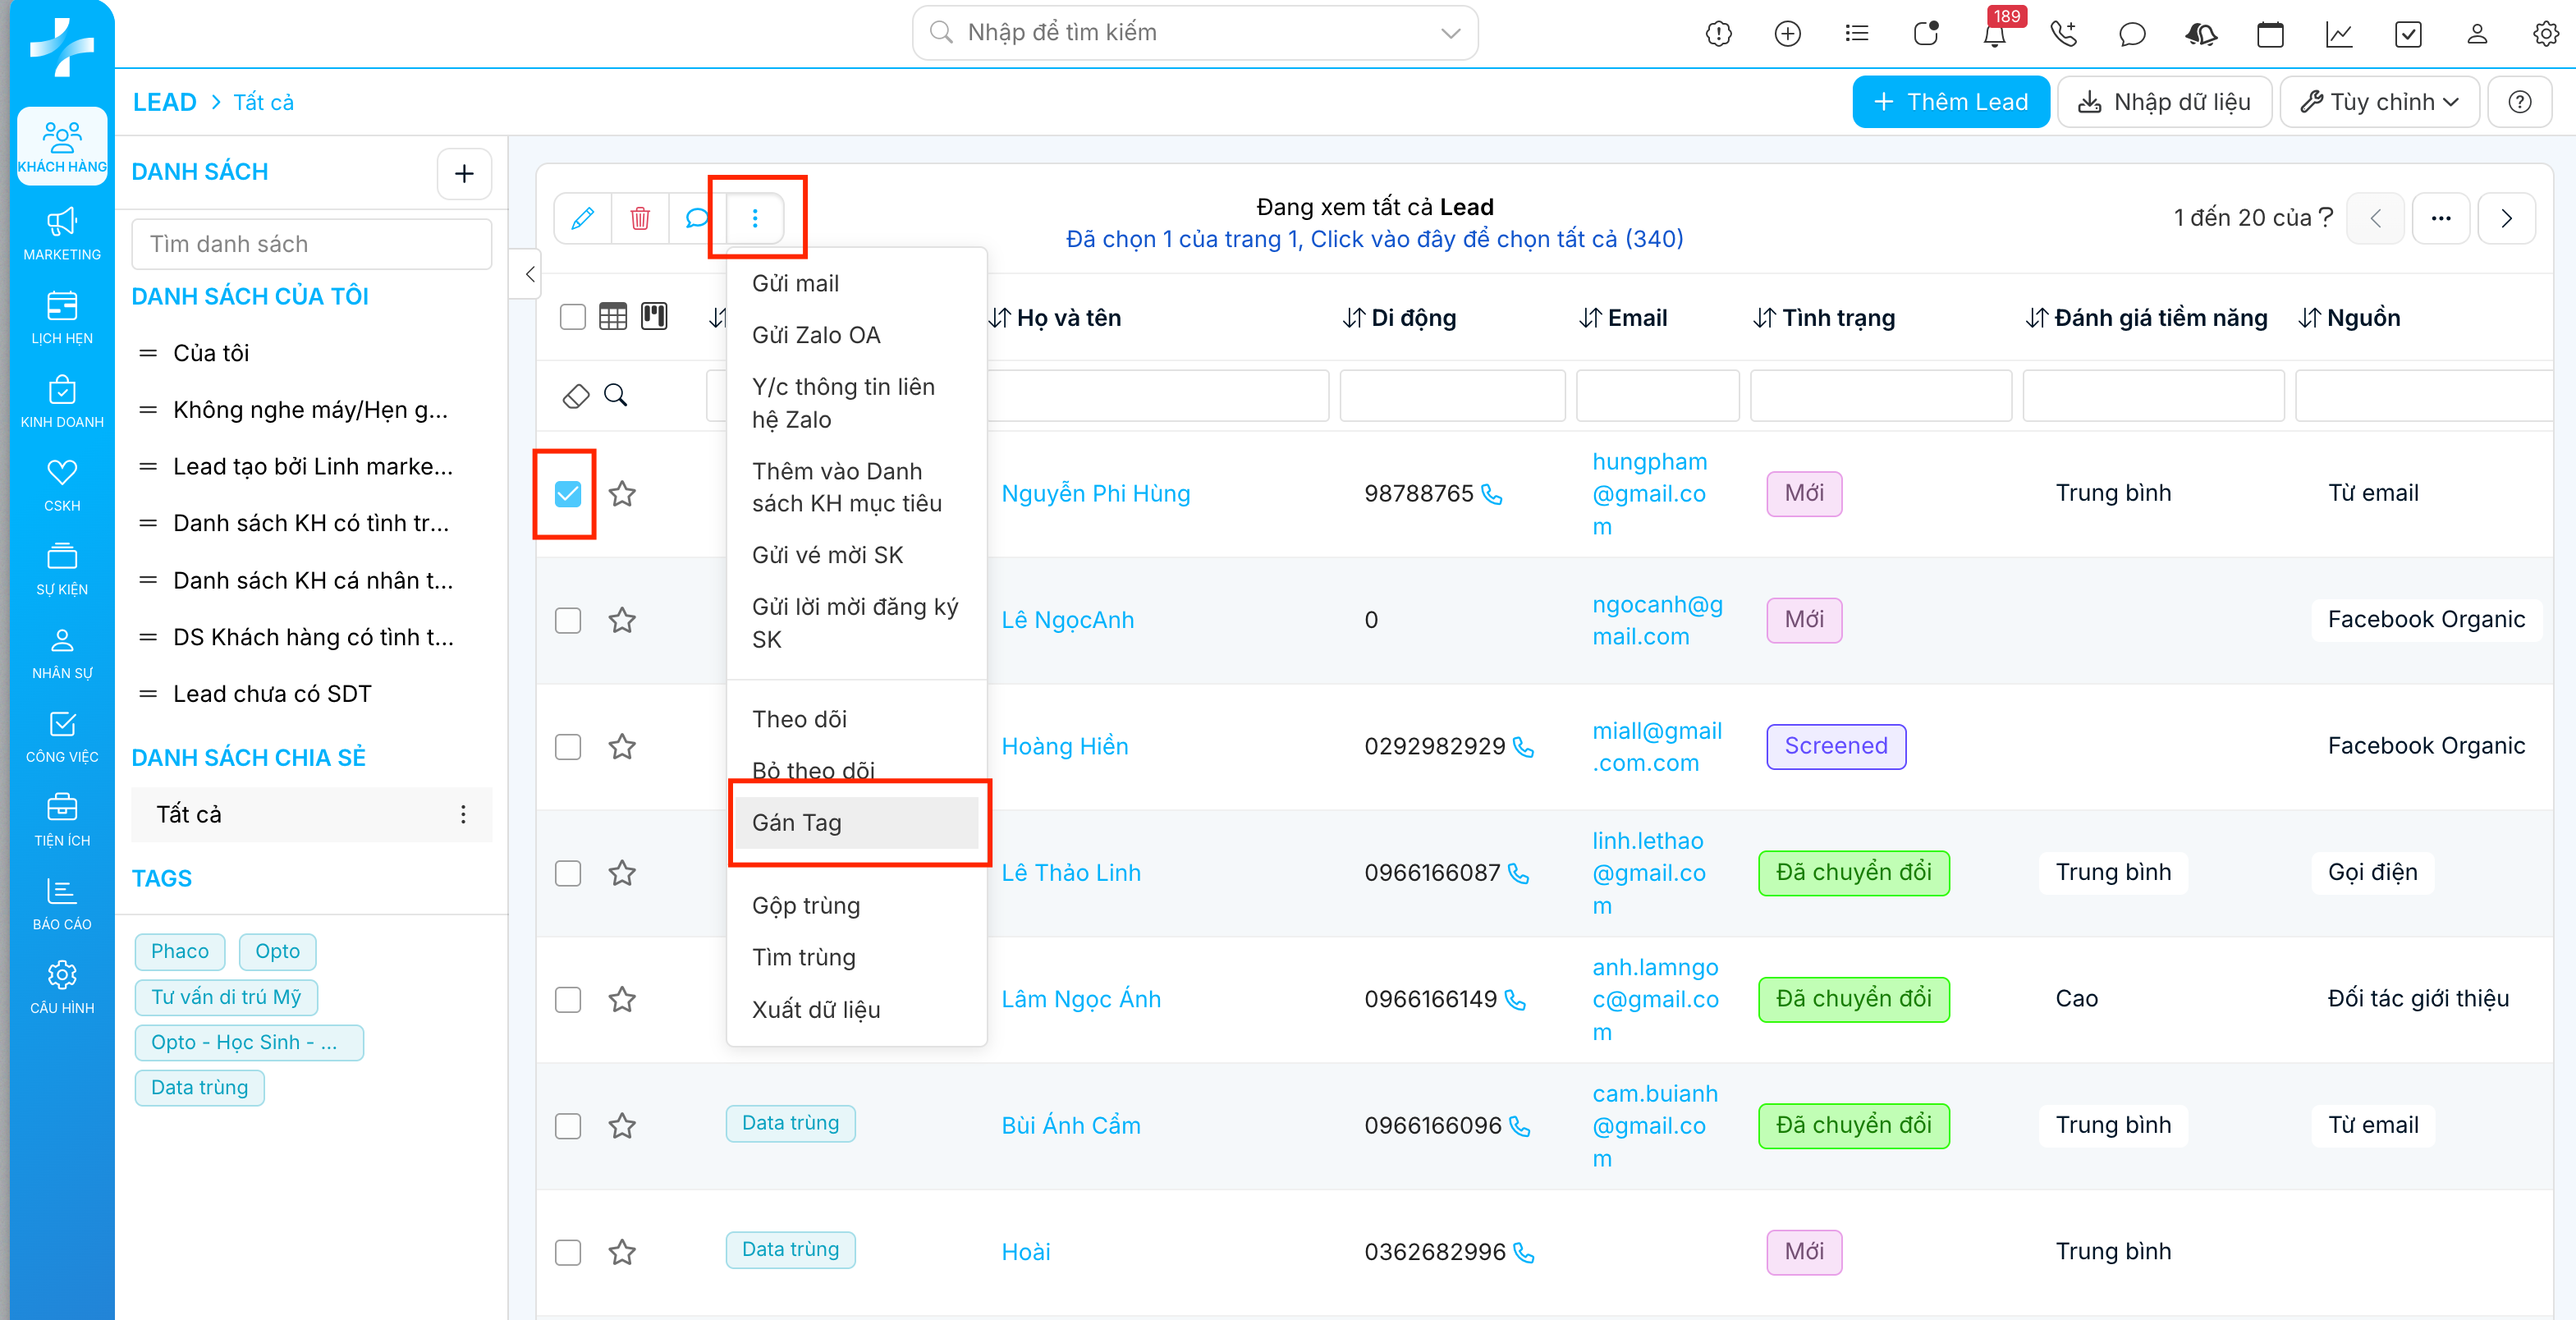Click the phone icon next to 0966166087

[1518, 874]
